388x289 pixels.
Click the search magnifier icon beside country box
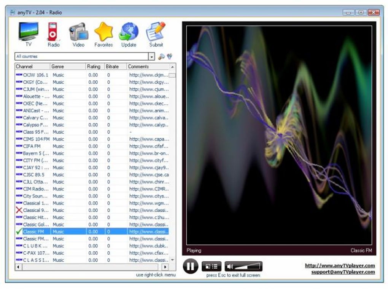161,57
